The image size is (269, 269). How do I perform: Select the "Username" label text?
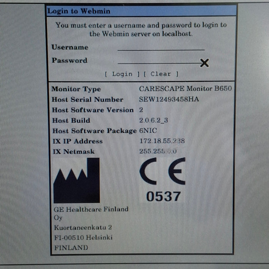tap(70, 47)
